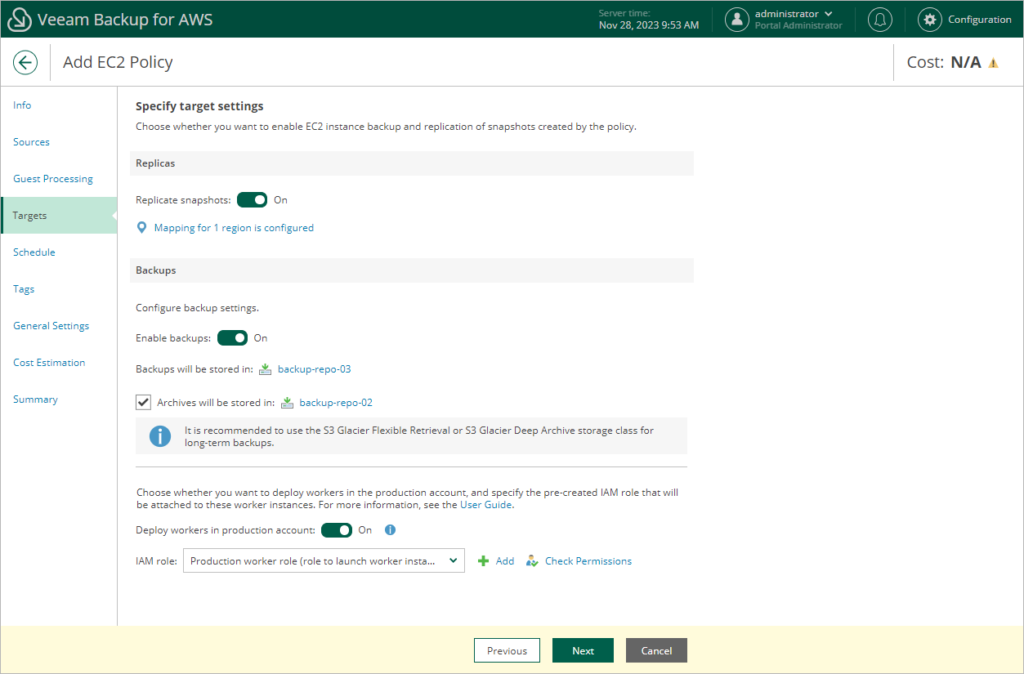Open the Cost Estimation step
The height and width of the screenshot is (674, 1024).
(x=49, y=363)
